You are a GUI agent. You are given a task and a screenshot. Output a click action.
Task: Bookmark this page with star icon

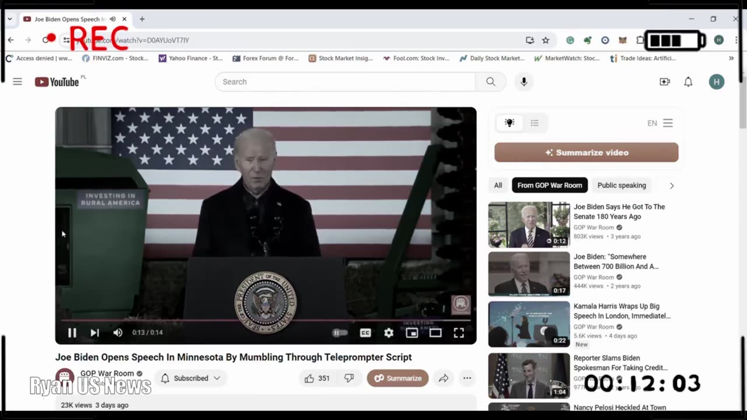pyautogui.click(x=546, y=40)
